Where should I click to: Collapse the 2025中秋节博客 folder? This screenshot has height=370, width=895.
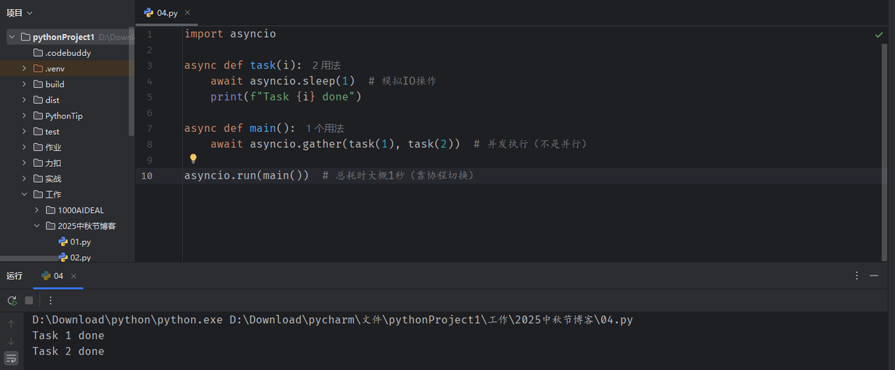pyautogui.click(x=37, y=226)
